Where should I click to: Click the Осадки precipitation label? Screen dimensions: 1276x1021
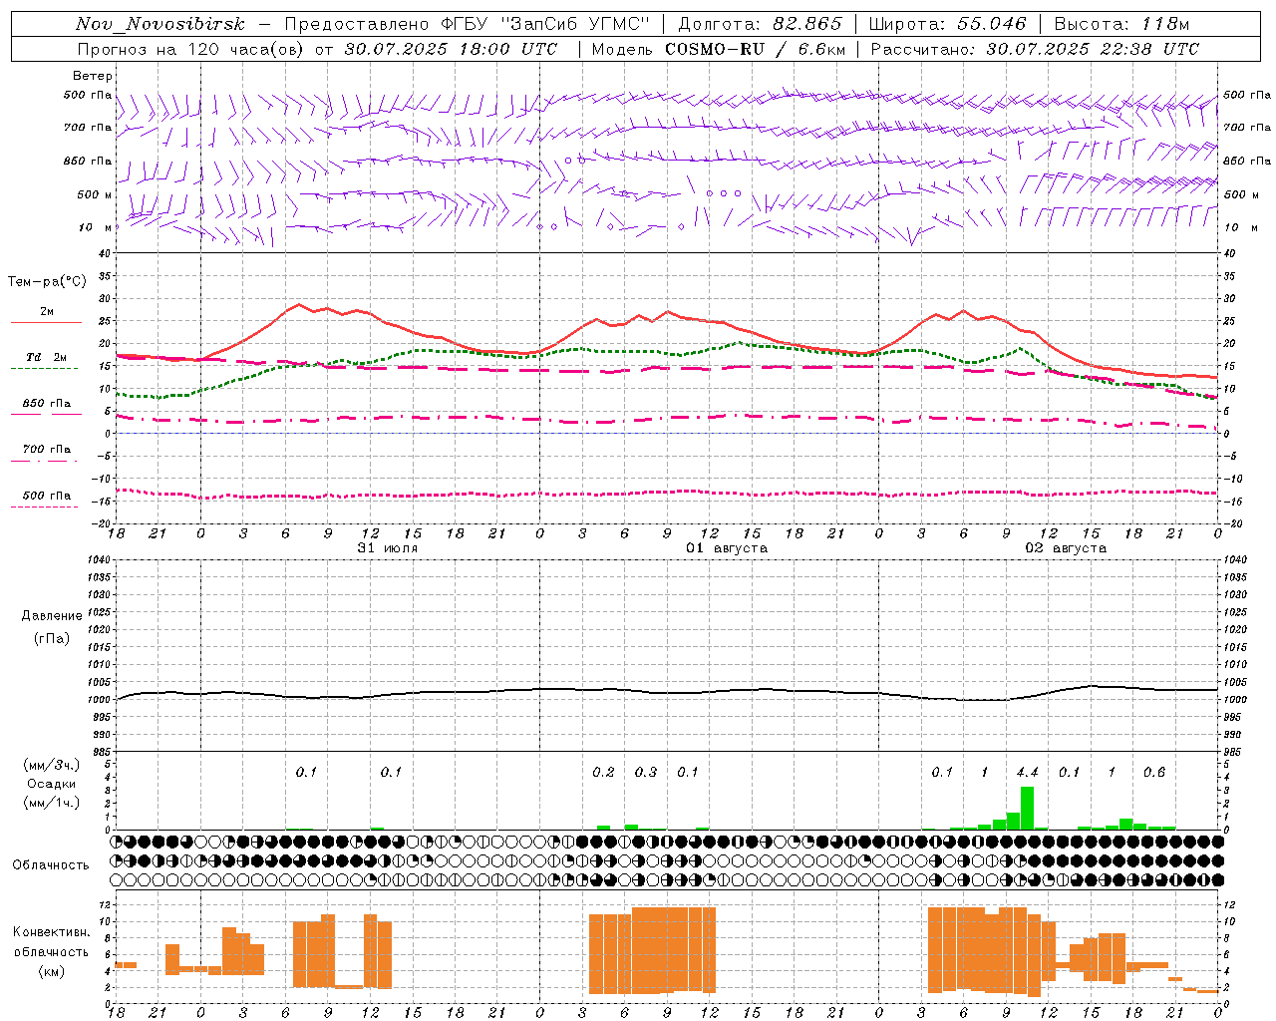[x=52, y=784]
